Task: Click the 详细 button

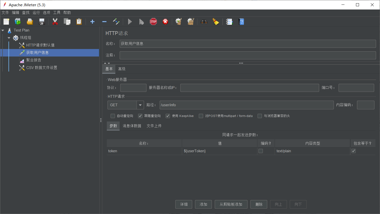Action: pyautogui.click(x=184, y=204)
